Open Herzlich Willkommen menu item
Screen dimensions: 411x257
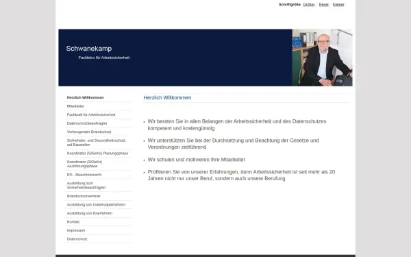85,97
